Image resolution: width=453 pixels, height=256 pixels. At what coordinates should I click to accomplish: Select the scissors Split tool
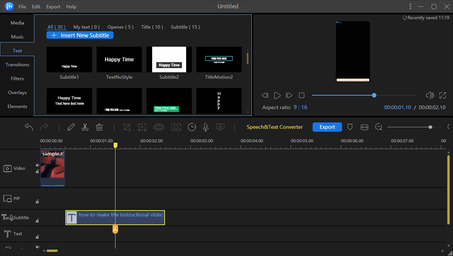[85, 127]
